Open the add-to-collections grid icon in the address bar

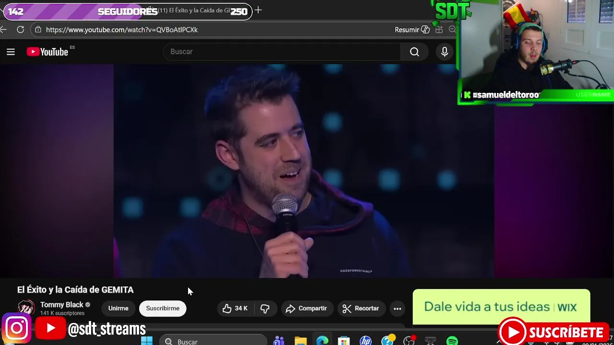click(439, 30)
